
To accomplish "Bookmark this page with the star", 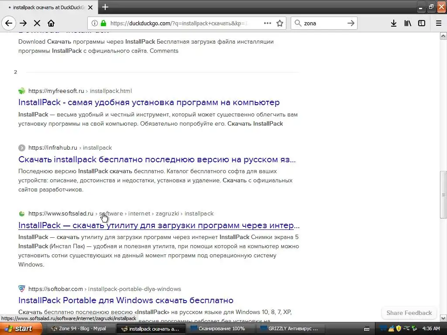I will point(280,24).
